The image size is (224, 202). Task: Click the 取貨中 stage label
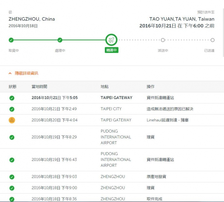(x=14, y=50)
